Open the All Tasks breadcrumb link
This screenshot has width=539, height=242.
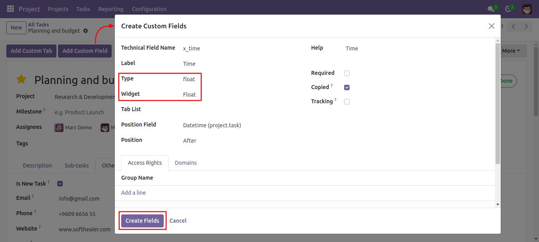click(x=39, y=24)
